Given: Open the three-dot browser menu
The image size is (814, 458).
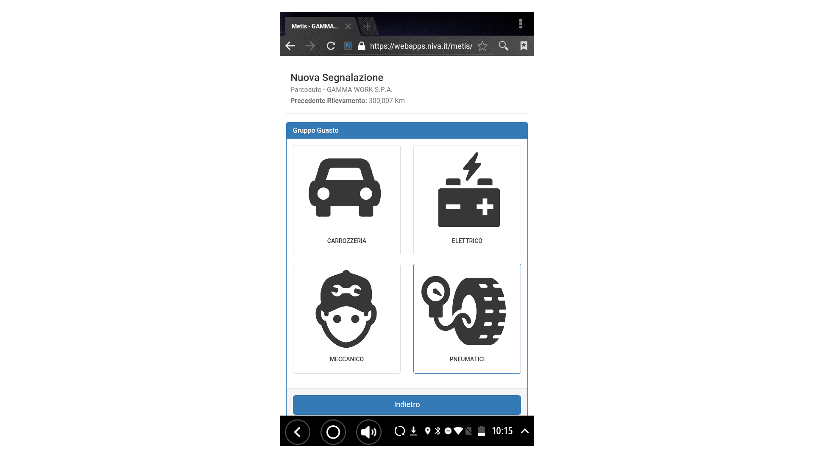Looking at the screenshot, I should point(520,24).
